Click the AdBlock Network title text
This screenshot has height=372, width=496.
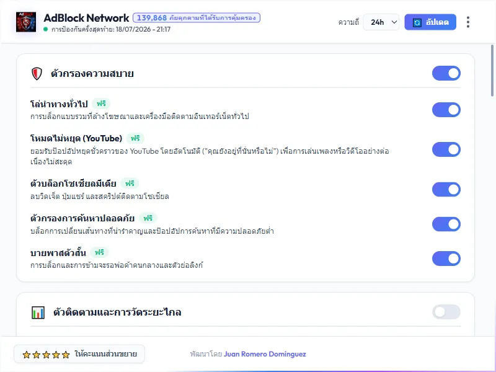(x=86, y=18)
